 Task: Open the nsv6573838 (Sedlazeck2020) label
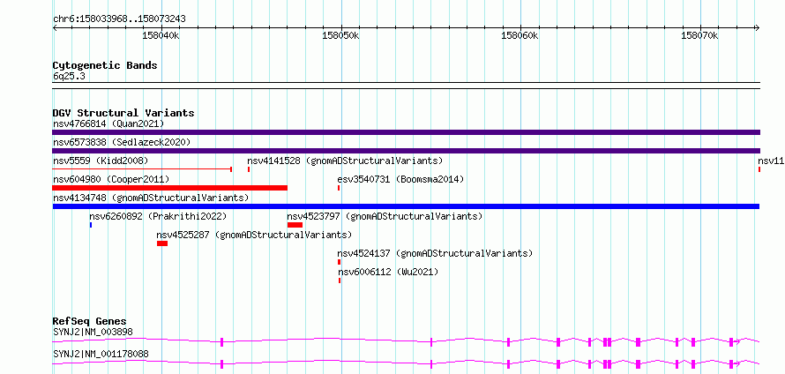(122, 142)
